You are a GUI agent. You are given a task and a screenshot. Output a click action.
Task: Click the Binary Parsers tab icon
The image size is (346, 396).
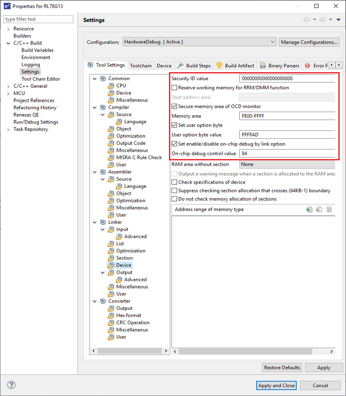263,66
